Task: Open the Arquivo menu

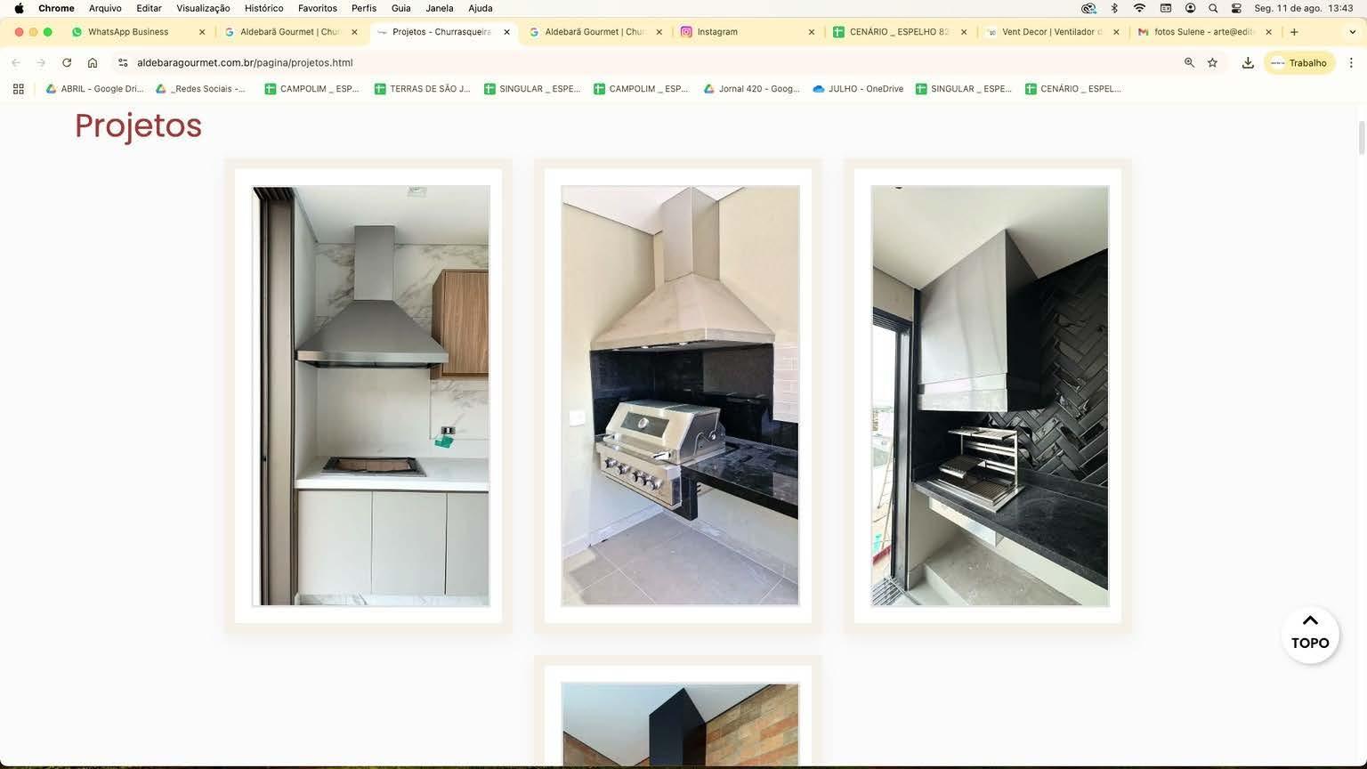Action: pyautogui.click(x=105, y=8)
